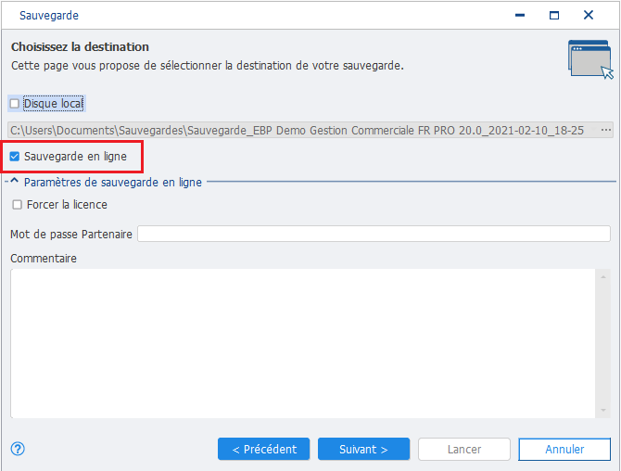Image resolution: width=621 pixels, height=471 pixels.
Task: Click the comment scrollbar up arrow
Action: pos(603,277)
